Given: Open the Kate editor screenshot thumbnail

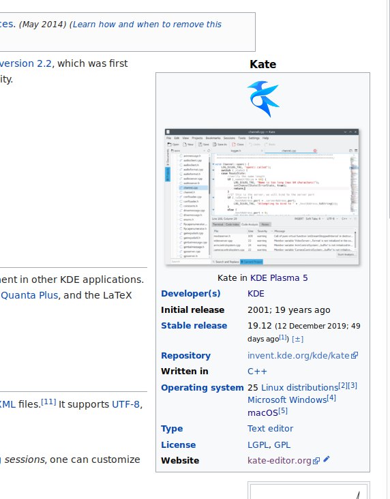Looking at the screenshot, I should tap(262, 197).
